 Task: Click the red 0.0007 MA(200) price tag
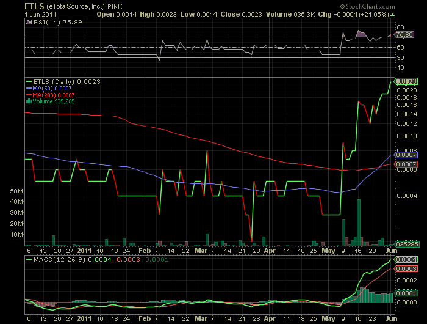[406, 164]
